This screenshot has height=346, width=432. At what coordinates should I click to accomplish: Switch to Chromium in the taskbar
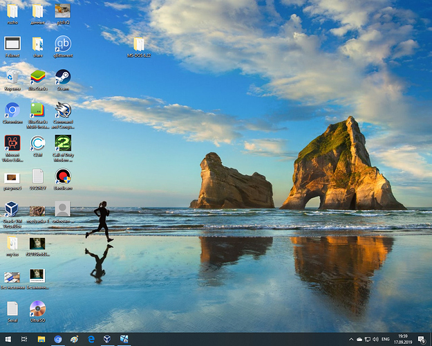[58, 339]
